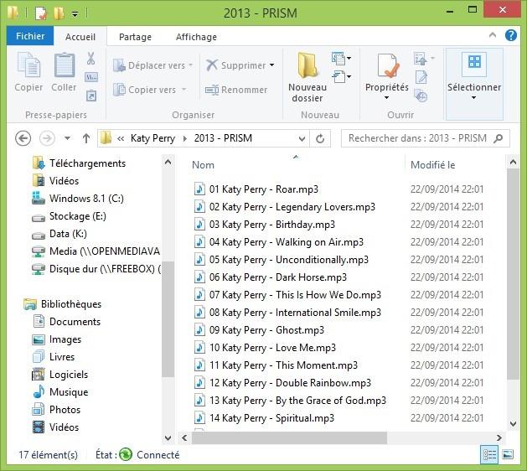The width and height of the screenshot is (527, 471).
Task: Select 09 Katy Perry - Ghost.mp3
Action: pyautogui.click(x=259, y=330)
